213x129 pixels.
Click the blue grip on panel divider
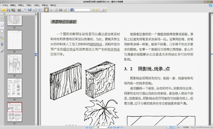(36, 55)
